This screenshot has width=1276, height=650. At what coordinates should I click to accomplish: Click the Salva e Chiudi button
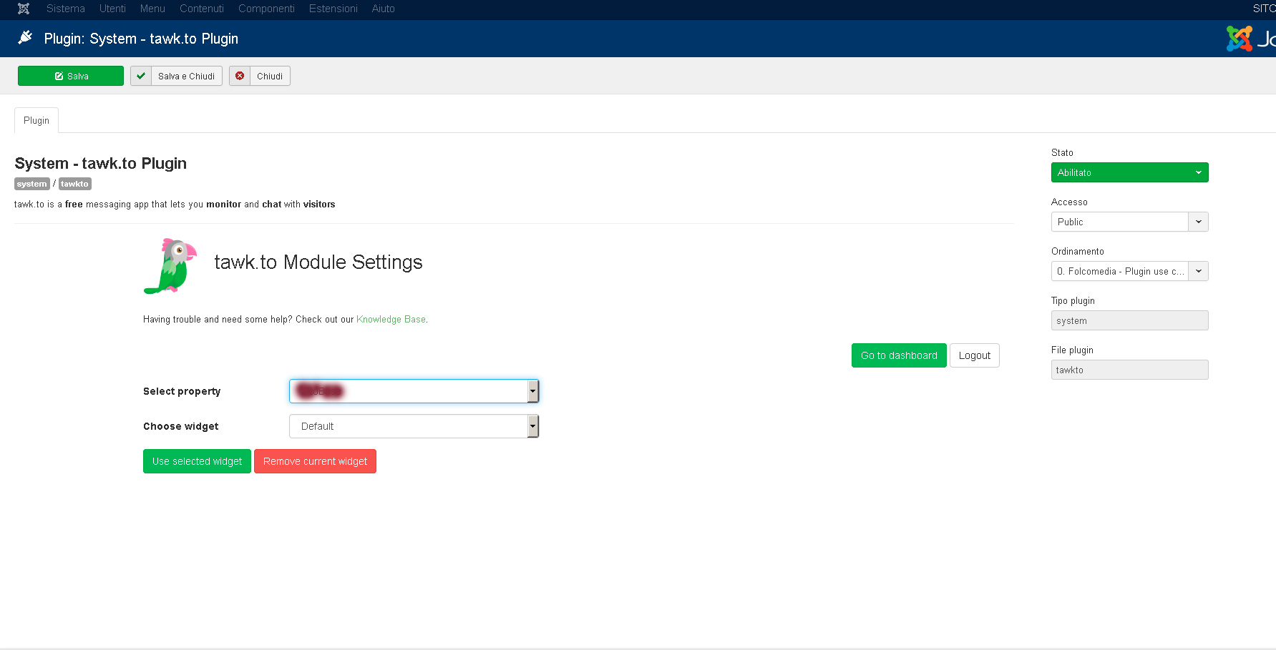[176, 76]
